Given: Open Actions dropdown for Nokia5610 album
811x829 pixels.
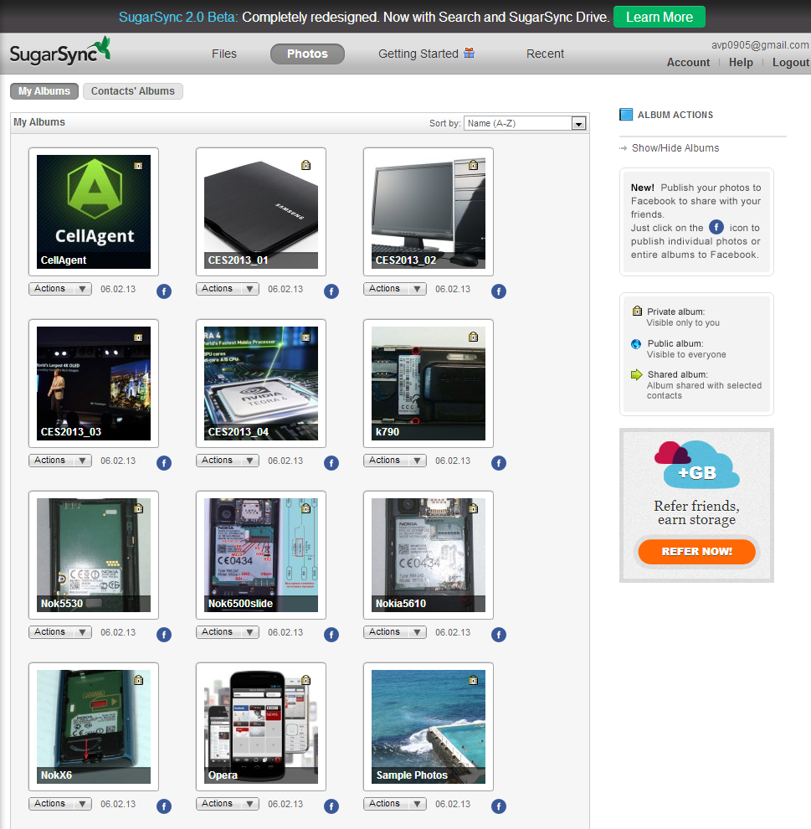Looking at the screenshot, I should 395,631.
